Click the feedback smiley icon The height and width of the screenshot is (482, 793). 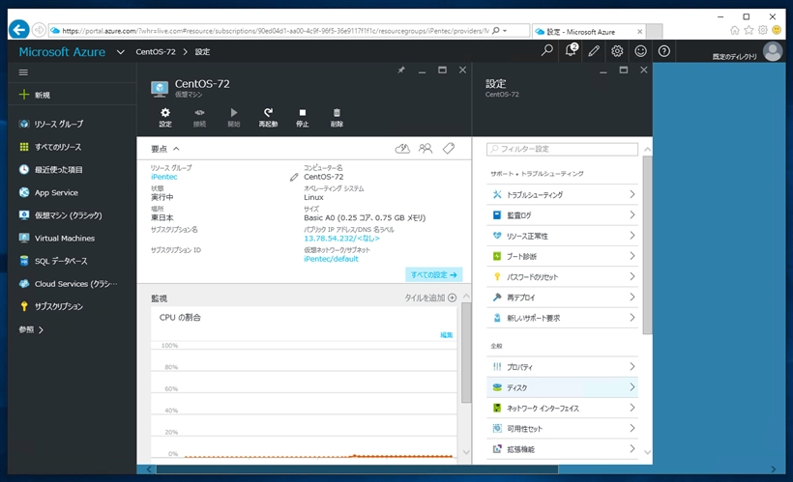[641, 51]
